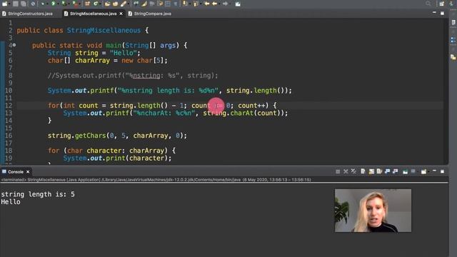Screen dimensions: 457x257
Task: Collapse the main method fold marker on line 4
Action: point(14,45)
